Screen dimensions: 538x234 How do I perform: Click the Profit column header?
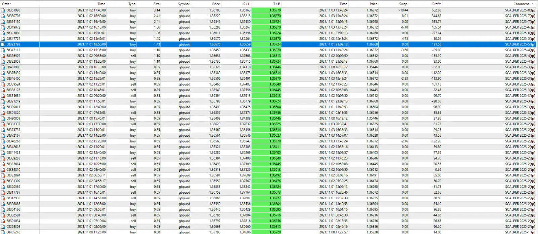tap(436, 4)
